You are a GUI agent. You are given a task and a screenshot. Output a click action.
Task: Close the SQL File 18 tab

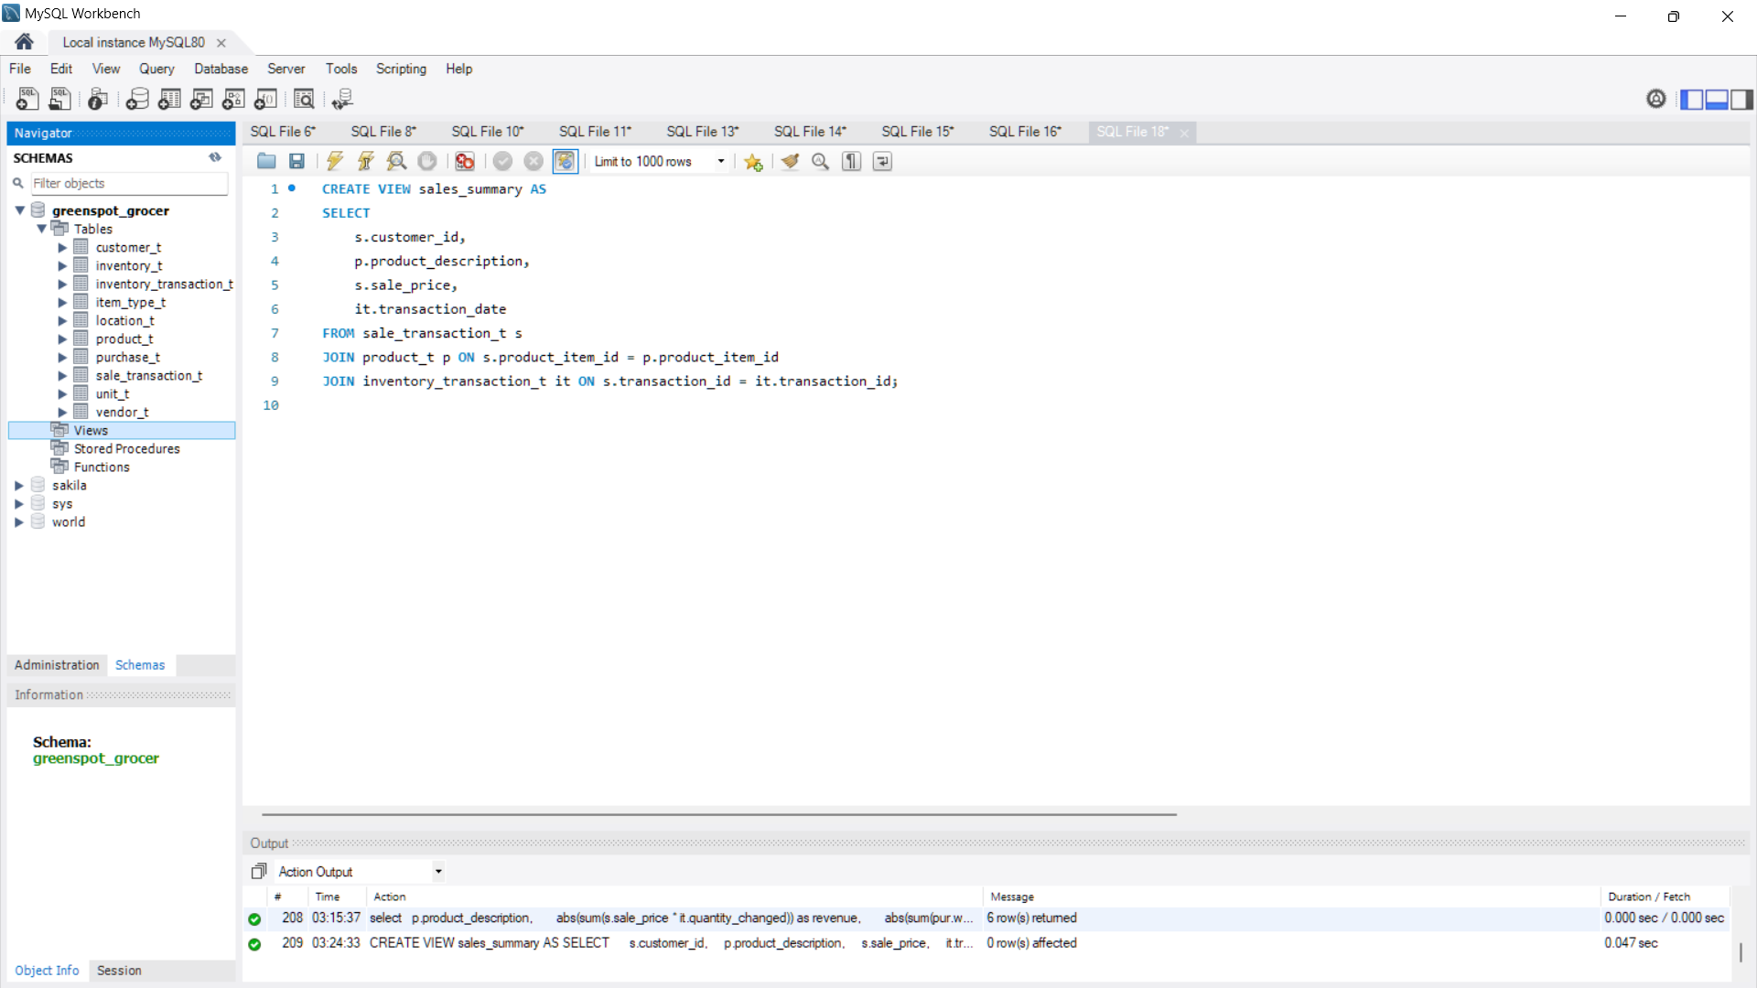coord(1184,133)
